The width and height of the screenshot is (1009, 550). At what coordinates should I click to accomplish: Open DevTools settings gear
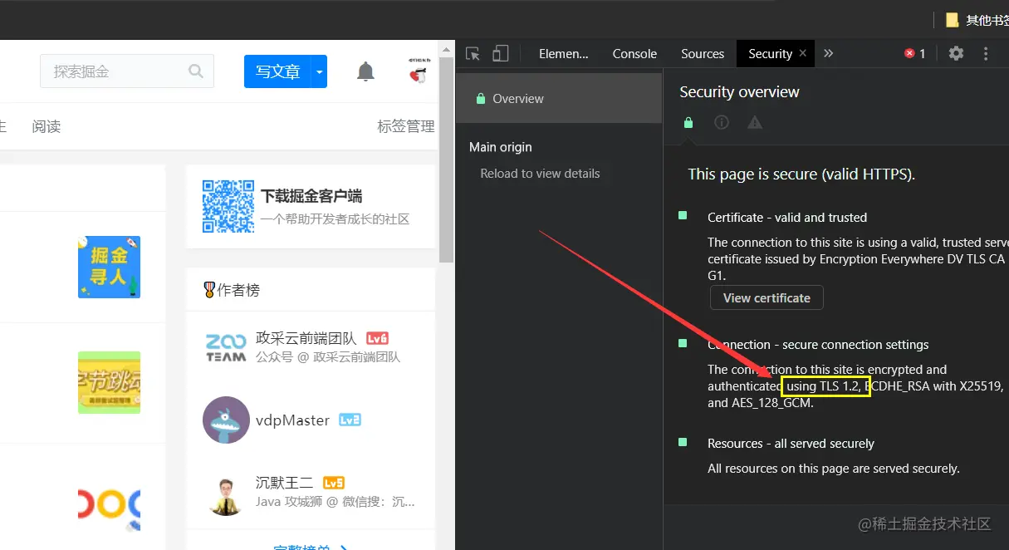(x=956, y=53)
